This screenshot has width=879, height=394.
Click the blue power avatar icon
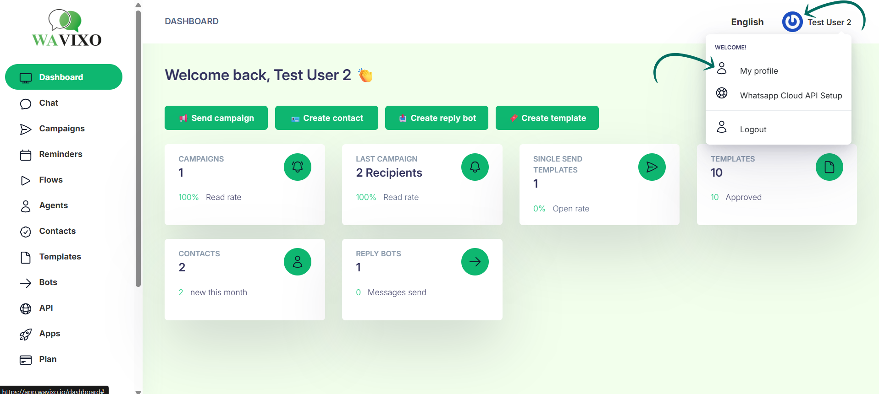[792, 22]
